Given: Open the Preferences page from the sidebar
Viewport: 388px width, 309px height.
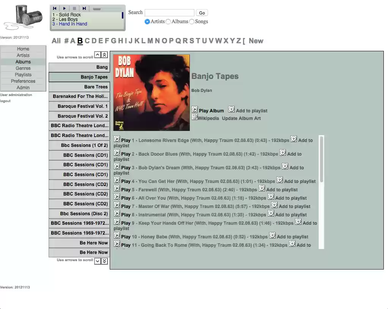Looking at the screenshot, I should pyautogui.click(x=23, y=81).
